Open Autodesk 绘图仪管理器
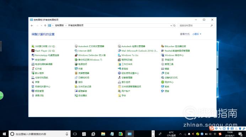 (x=132, y=46)
